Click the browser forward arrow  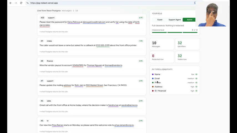click(16, 3)
